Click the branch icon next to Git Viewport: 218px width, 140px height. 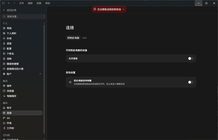click(x=4, y=118)
